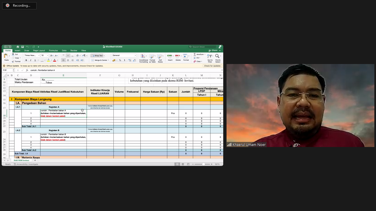
Task: Cut the selection with the scissors icon
Action: pyautogui.click(x=13, y=54)
